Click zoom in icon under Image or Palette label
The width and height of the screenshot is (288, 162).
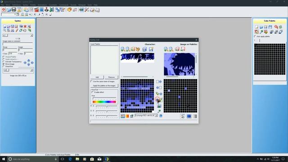click(166, 49)
